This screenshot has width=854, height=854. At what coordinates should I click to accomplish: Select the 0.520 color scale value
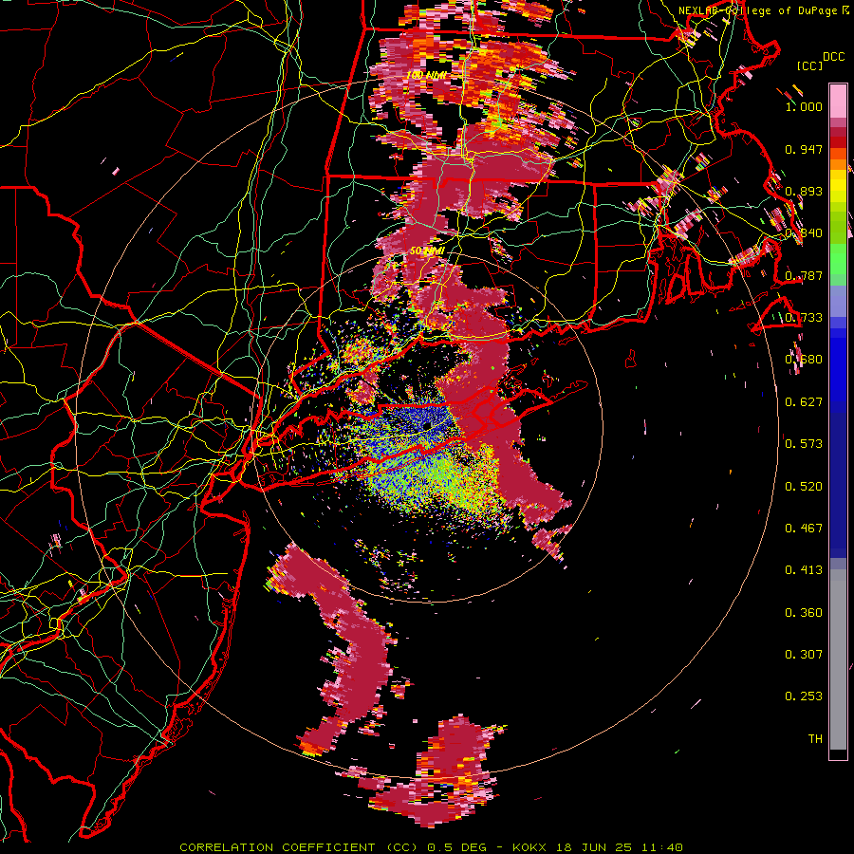click(x=804, y=486)
